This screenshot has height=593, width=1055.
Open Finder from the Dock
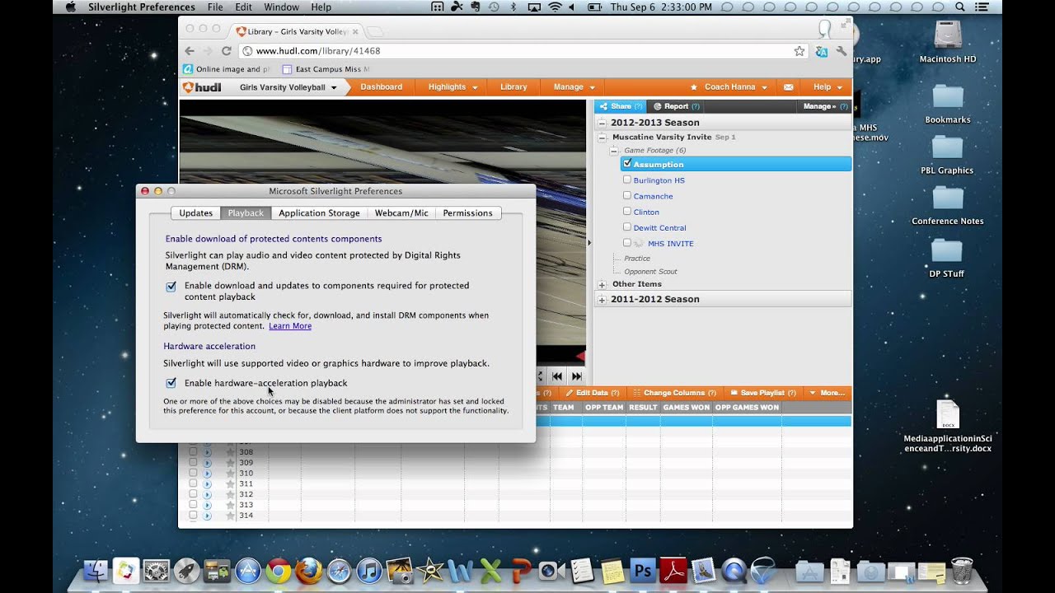point(96,571)
